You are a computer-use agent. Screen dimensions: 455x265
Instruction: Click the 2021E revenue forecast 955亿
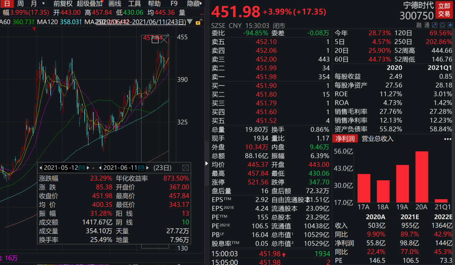(410, 225)
